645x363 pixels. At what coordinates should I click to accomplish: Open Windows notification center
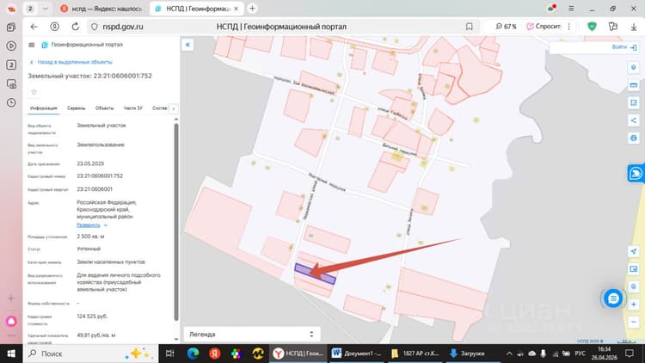point(630,354)
